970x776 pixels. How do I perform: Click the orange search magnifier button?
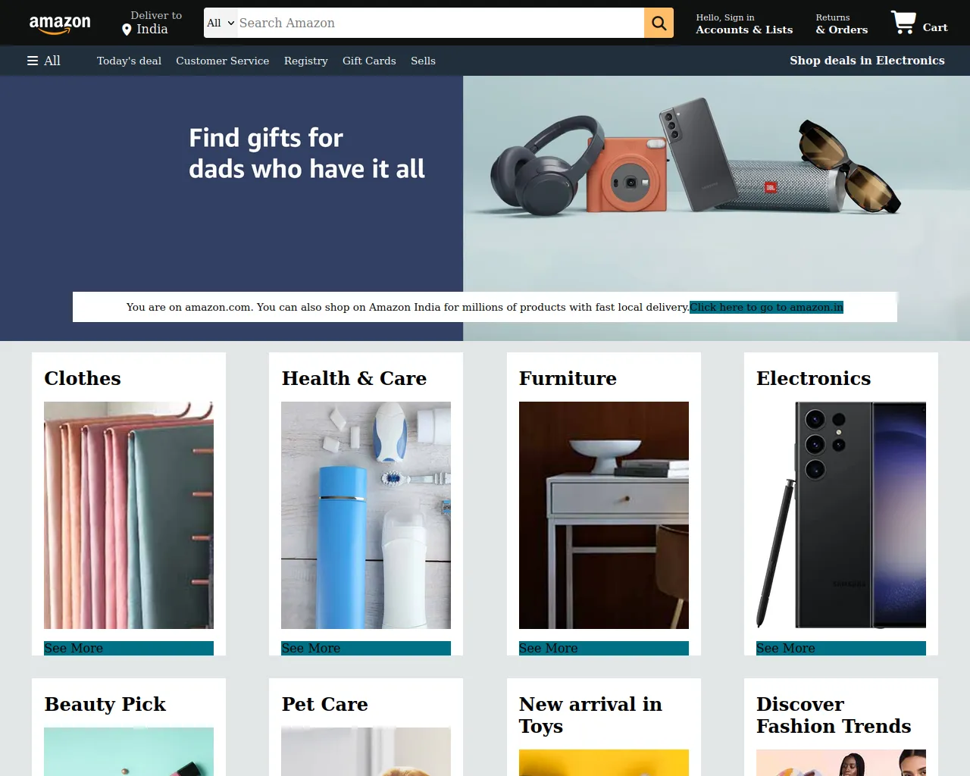tap(659, 23)
